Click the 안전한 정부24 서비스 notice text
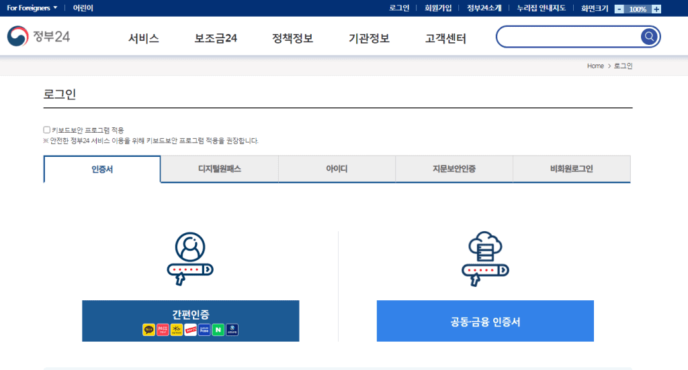 (151, 141)
